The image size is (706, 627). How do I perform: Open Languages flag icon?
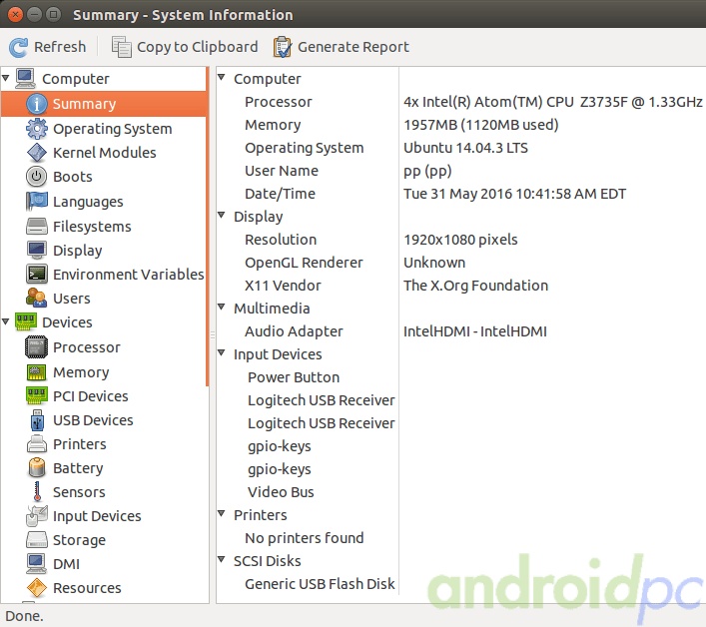pyautogui.click(x=37, y=202)
